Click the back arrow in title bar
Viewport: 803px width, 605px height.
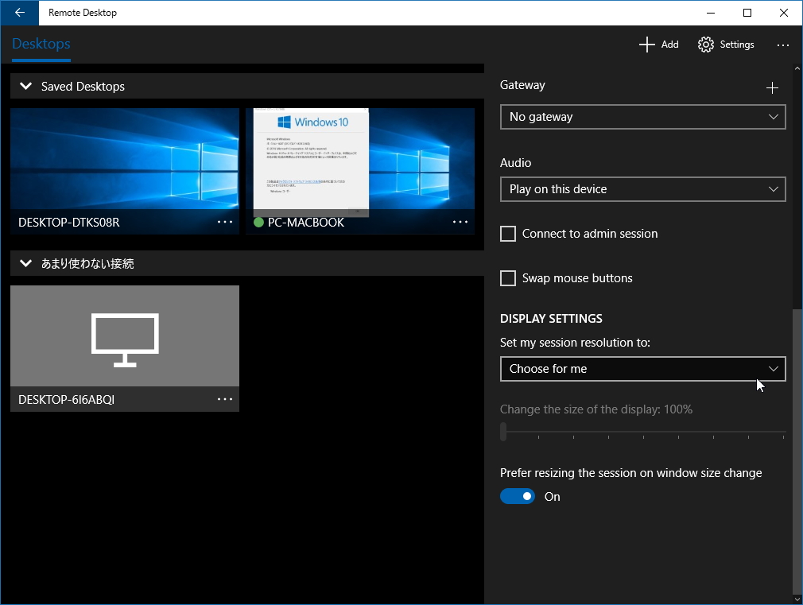pos(20,13)
